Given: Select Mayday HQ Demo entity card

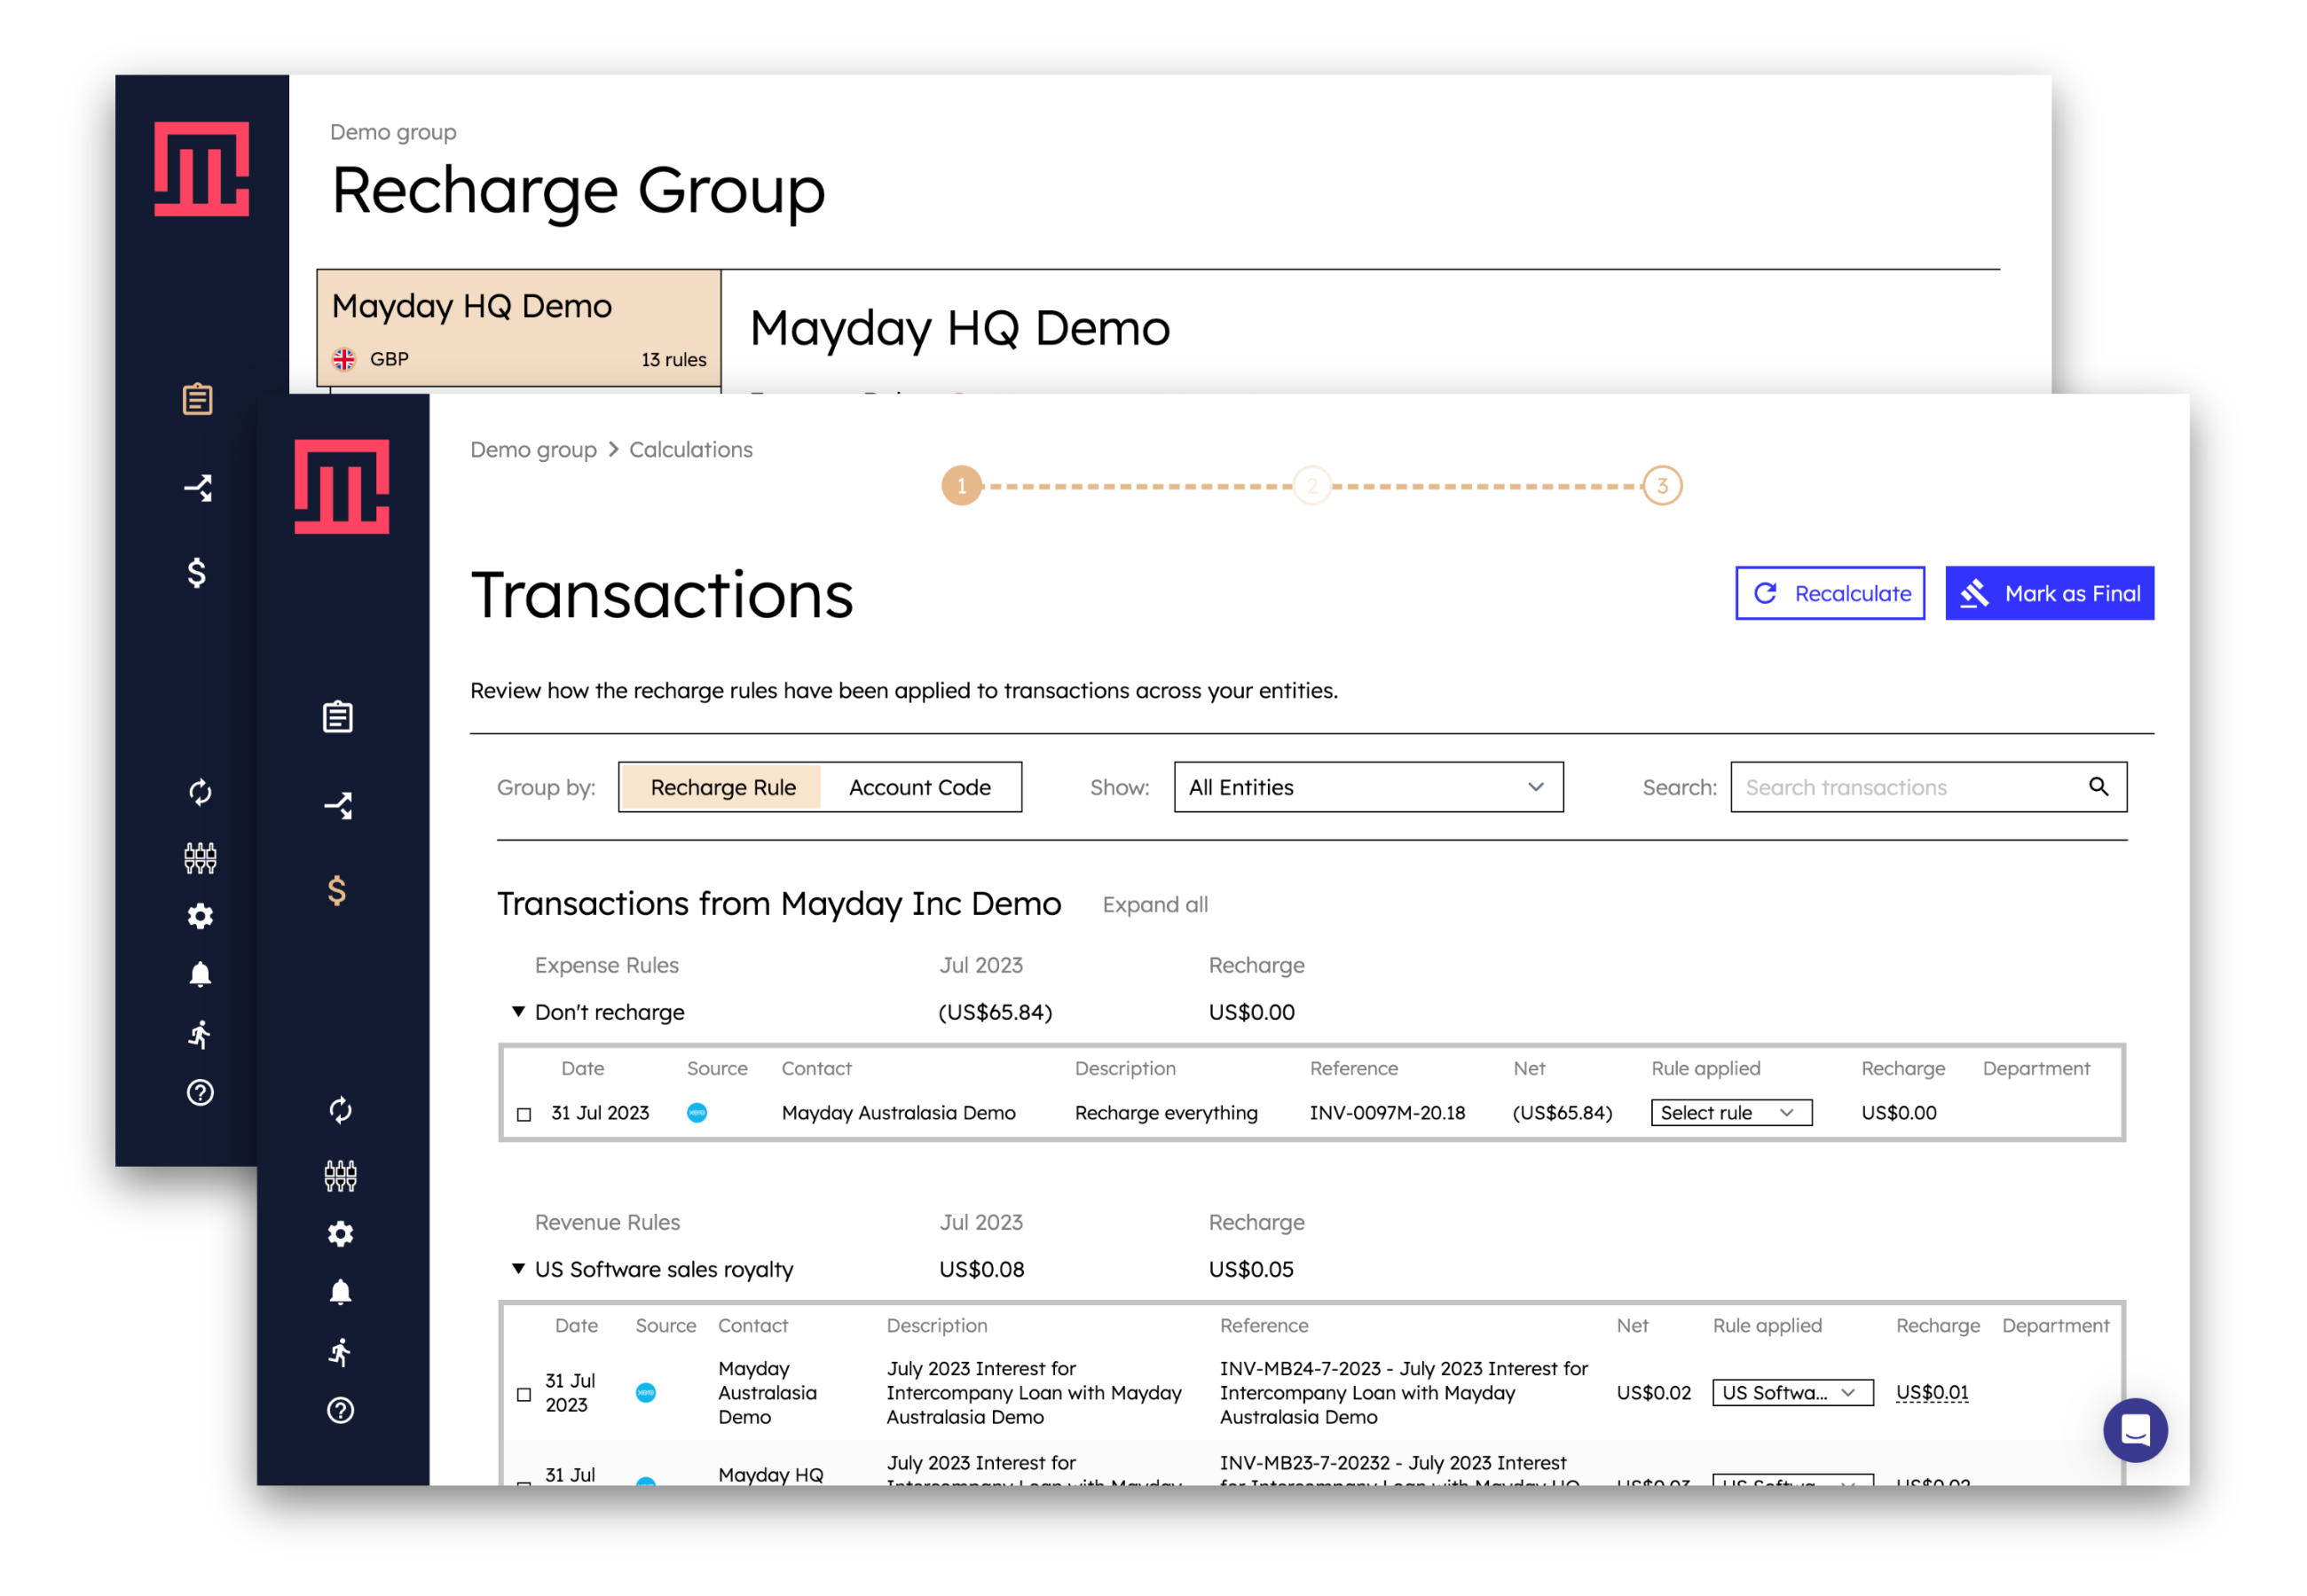Looking at the screenshot, I should click(x=518, y=328).
